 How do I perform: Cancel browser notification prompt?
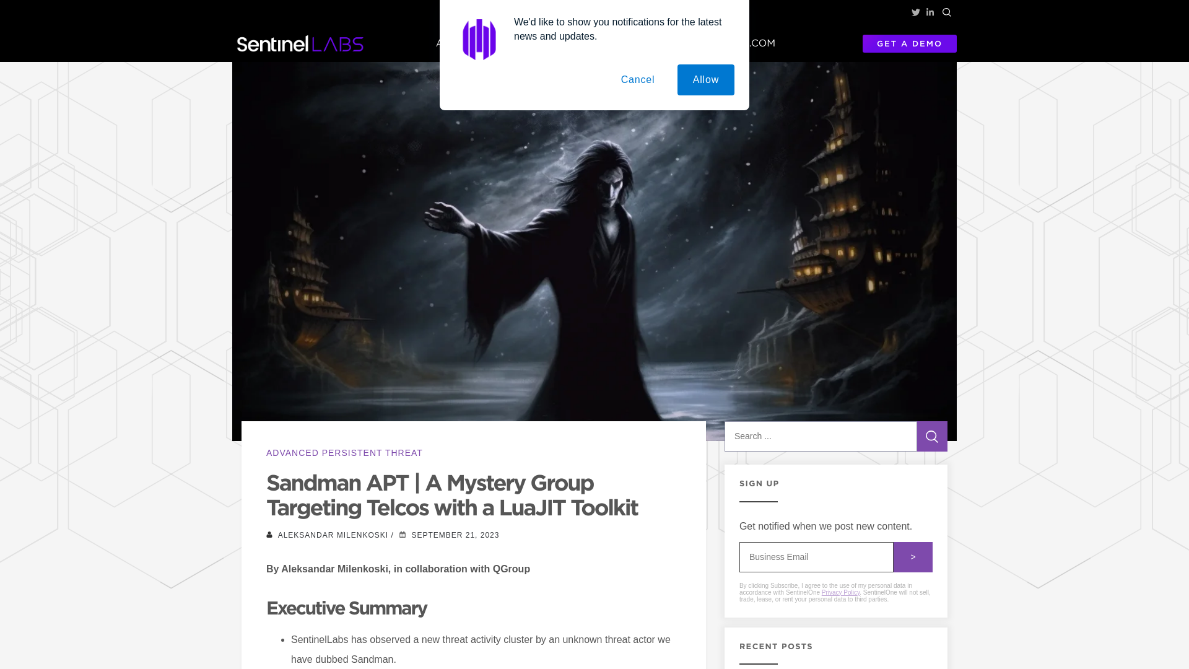tap(638, 79)
